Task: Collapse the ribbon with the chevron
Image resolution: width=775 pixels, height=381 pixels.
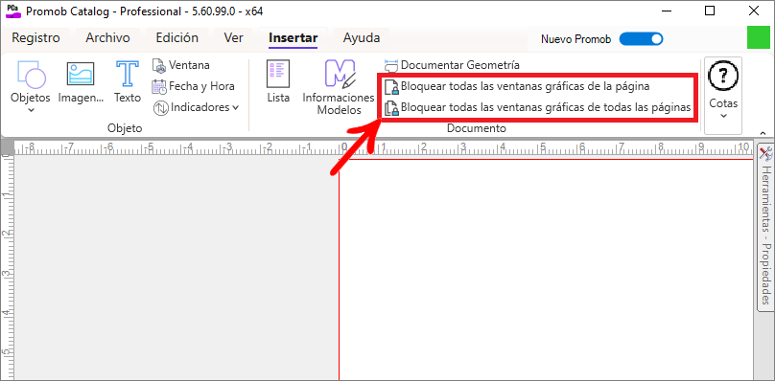Action: pos(763,133)
